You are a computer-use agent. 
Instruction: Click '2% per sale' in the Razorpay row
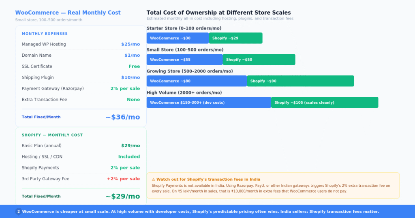(x=125, y=89)
